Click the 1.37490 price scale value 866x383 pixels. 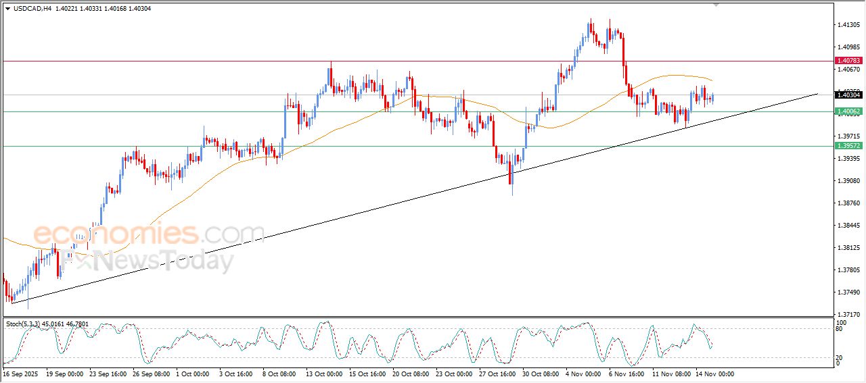click(x=848, y=292)
